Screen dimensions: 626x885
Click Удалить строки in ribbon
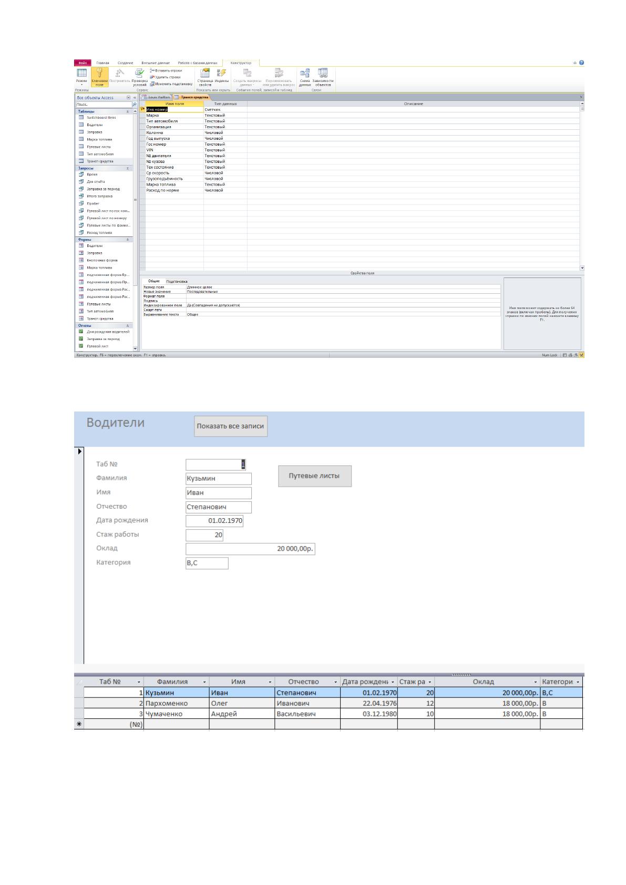[166, 77]
